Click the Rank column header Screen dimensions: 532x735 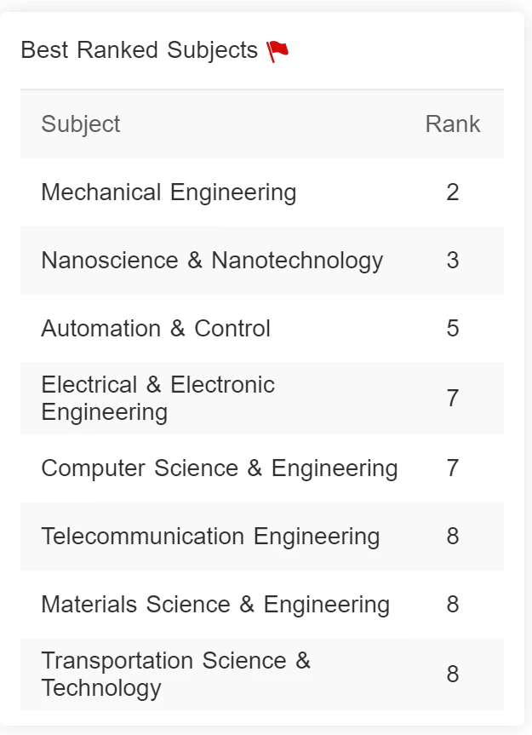coord(452,124)
